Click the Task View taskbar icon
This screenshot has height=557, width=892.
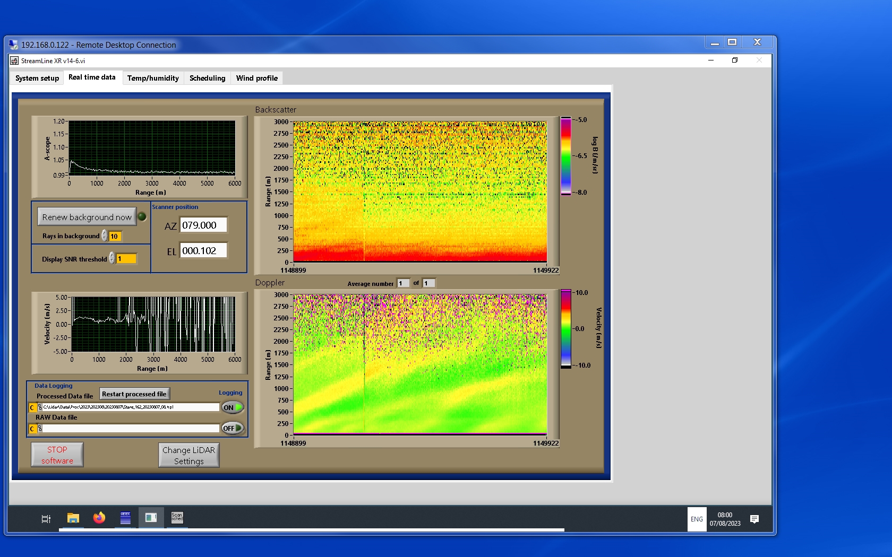[x=46, y=519]
